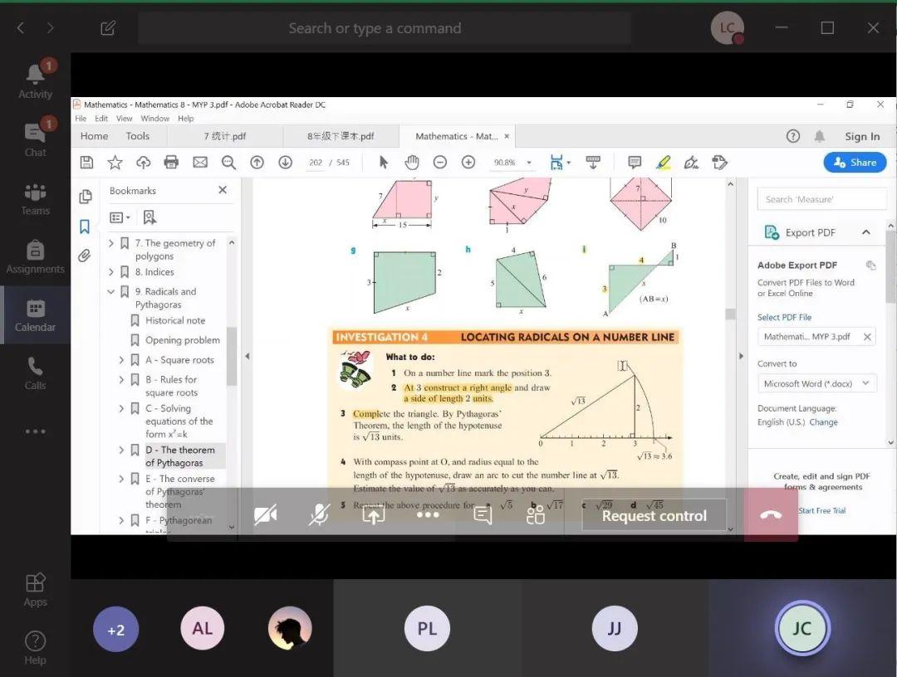Click the Start Free Trial link

point(821,511)
